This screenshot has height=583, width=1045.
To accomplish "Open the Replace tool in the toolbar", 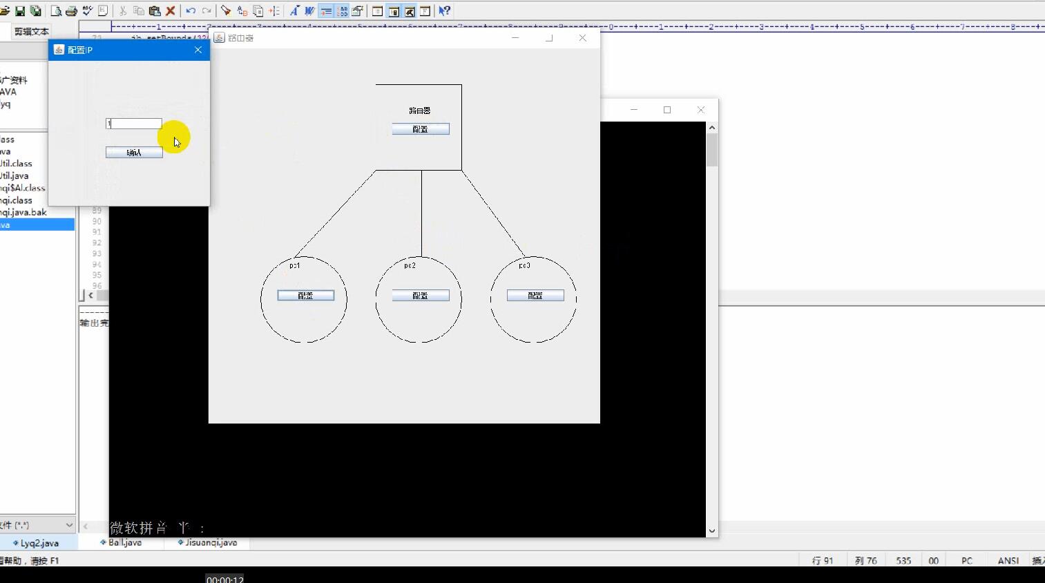I will (x=242, y=11).
